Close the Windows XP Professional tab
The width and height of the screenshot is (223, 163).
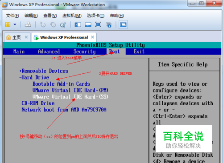coord(93,37)
